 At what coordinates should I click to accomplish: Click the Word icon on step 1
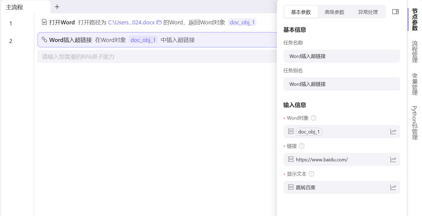(44, 22)
